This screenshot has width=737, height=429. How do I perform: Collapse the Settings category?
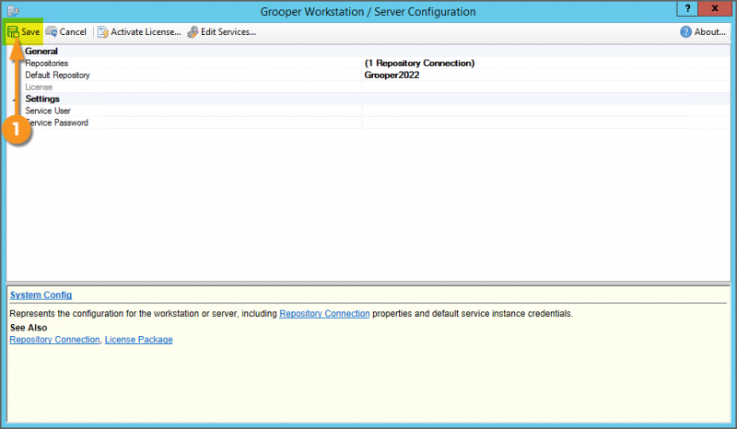point(15,99)
